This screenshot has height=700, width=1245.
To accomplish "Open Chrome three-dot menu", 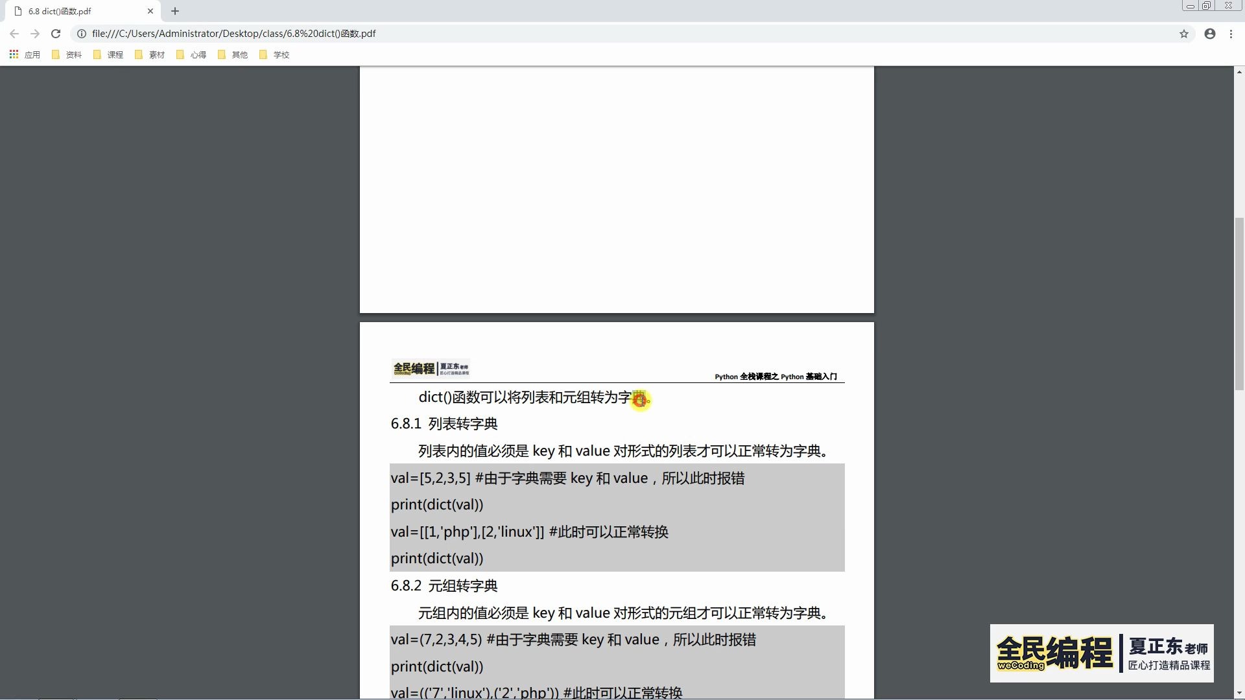I will coord(1231,34).
